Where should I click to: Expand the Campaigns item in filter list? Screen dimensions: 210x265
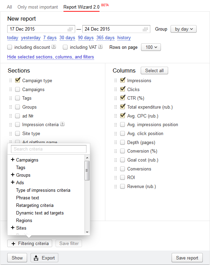point(13,160)
